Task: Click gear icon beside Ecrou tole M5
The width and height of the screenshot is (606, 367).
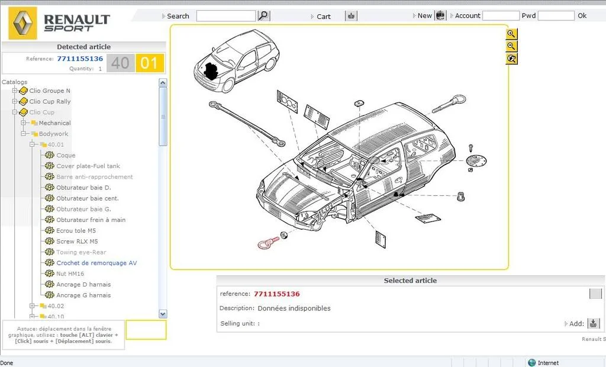Action: [x=50, y=230]
